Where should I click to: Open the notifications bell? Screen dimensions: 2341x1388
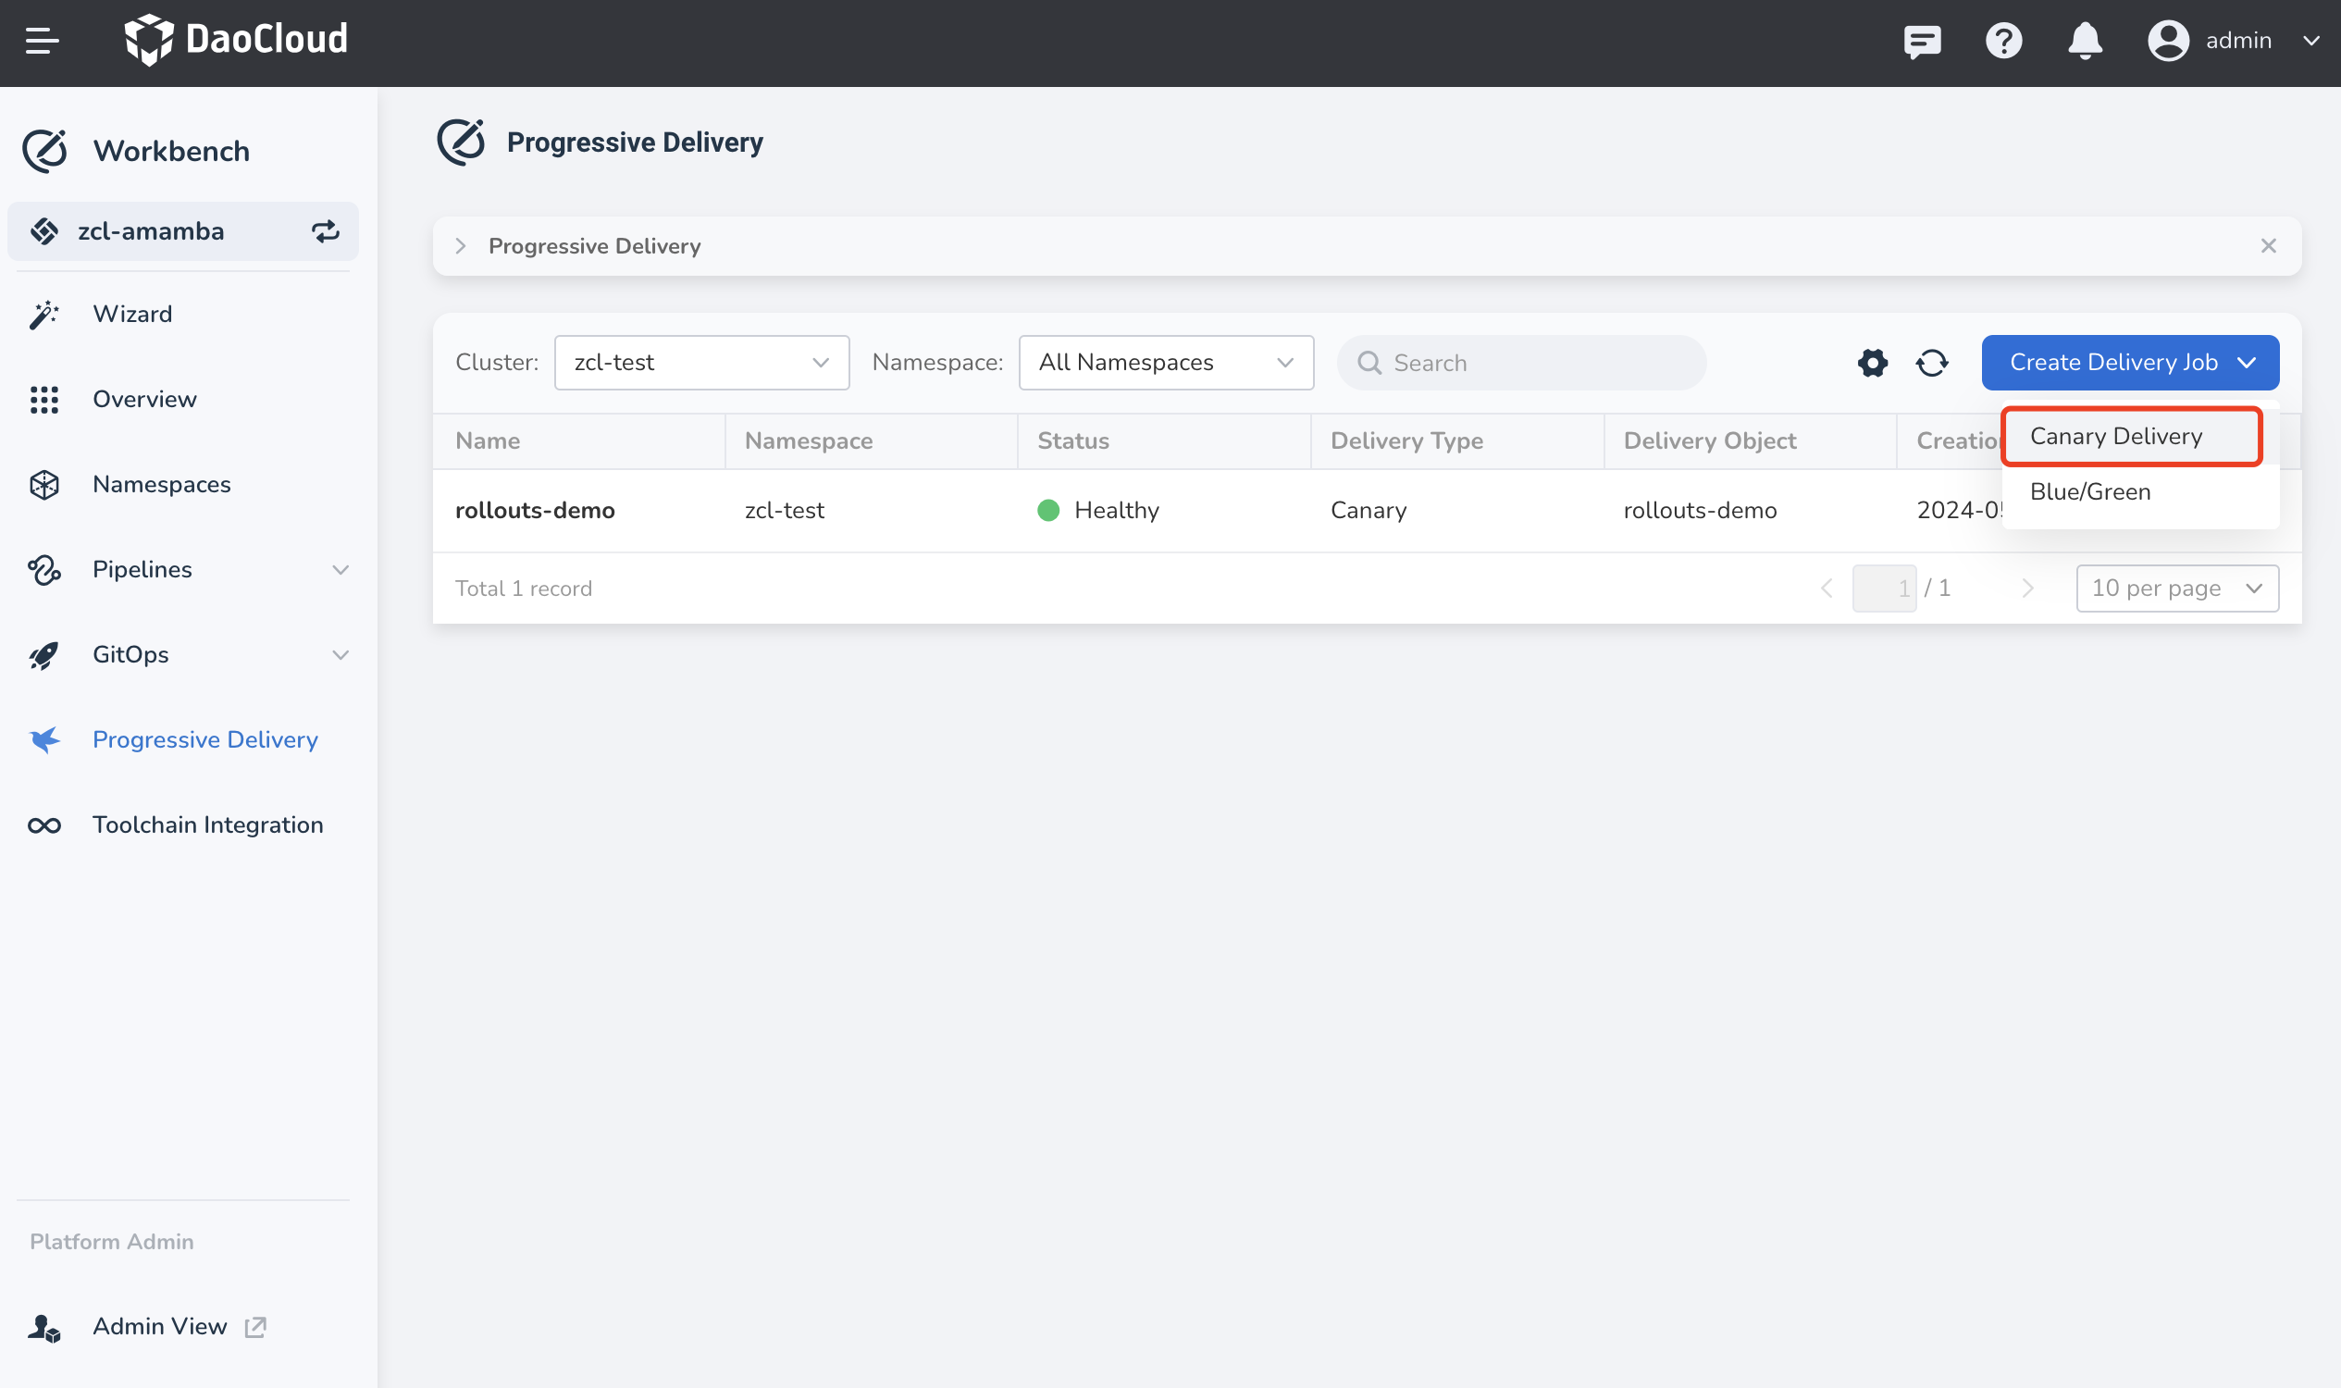tap(2085, 41)
